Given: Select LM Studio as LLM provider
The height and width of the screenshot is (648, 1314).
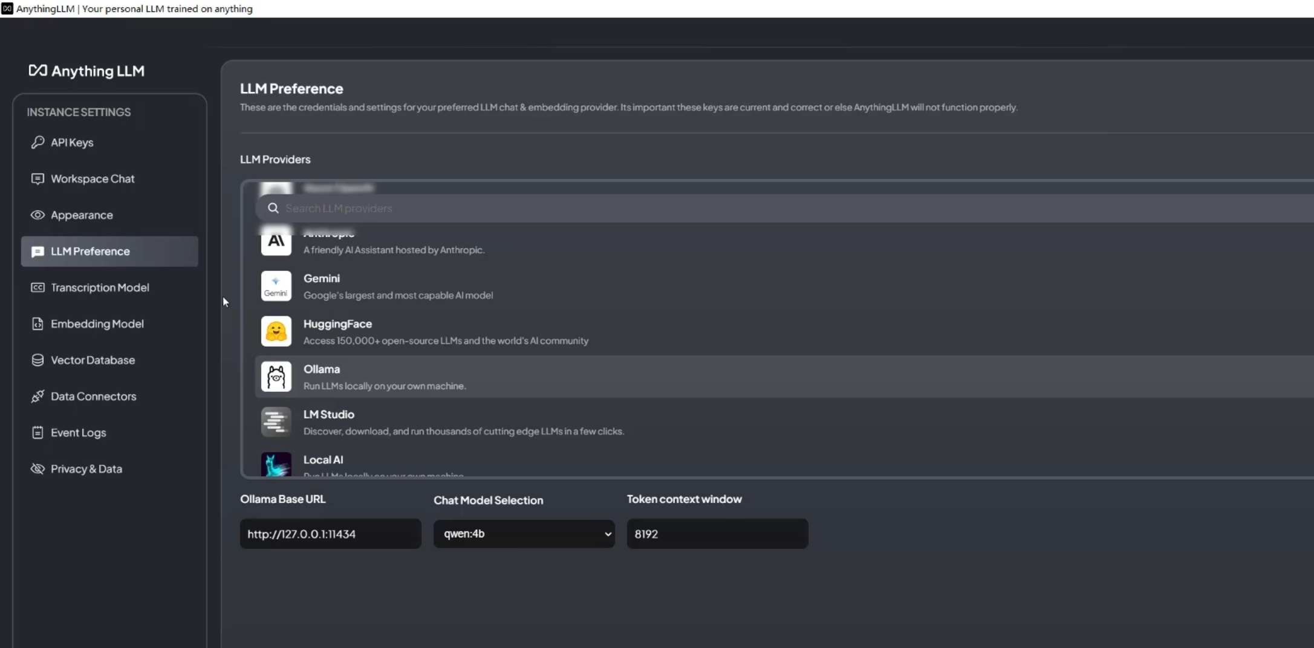Looking at the screenshot, I should click(x=784, y=422).
